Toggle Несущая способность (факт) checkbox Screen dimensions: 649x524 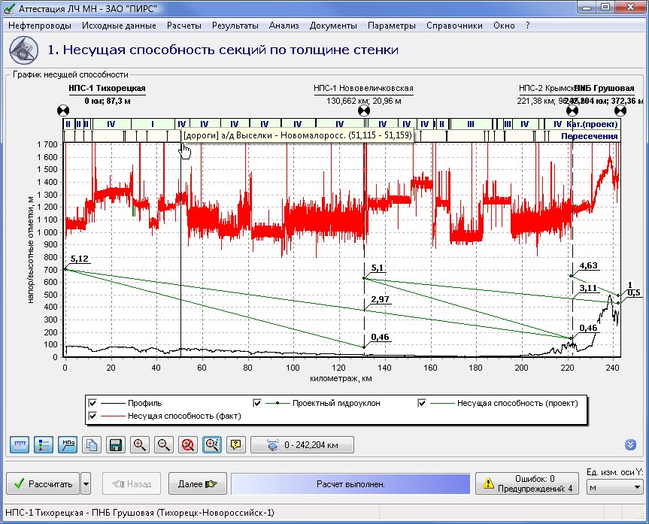tap(92, 416)
